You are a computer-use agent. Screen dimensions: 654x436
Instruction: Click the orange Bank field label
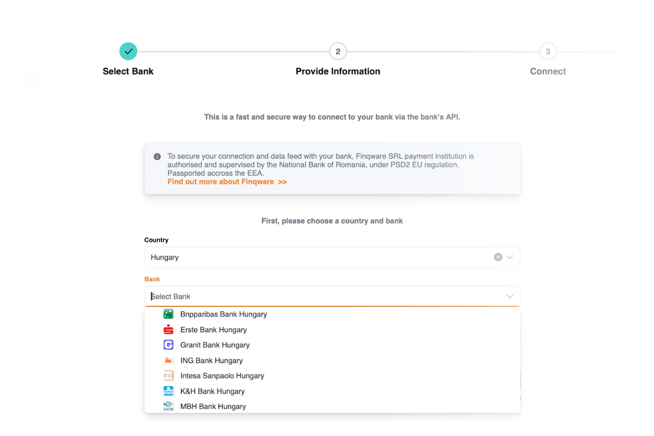coord(152,279)
